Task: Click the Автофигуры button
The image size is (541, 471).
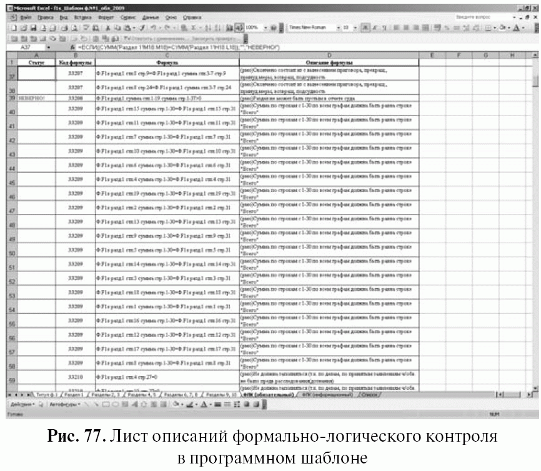Action: (65, 404)
